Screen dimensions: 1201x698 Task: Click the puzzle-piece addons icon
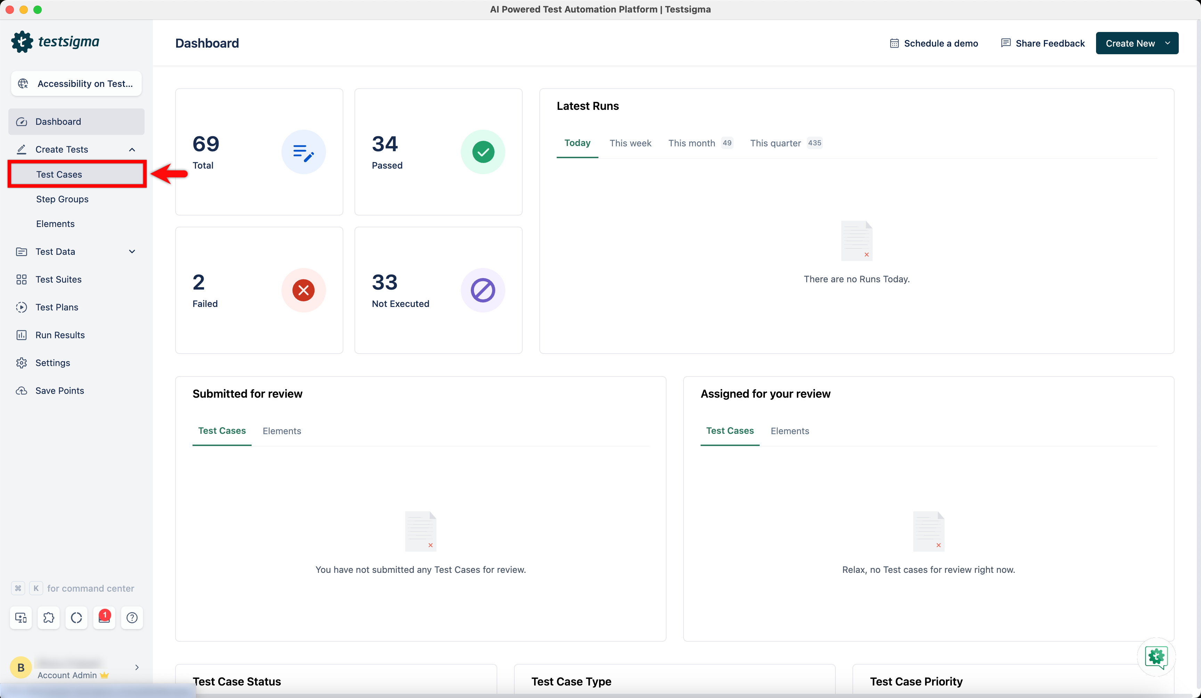[x=49, y=617]
